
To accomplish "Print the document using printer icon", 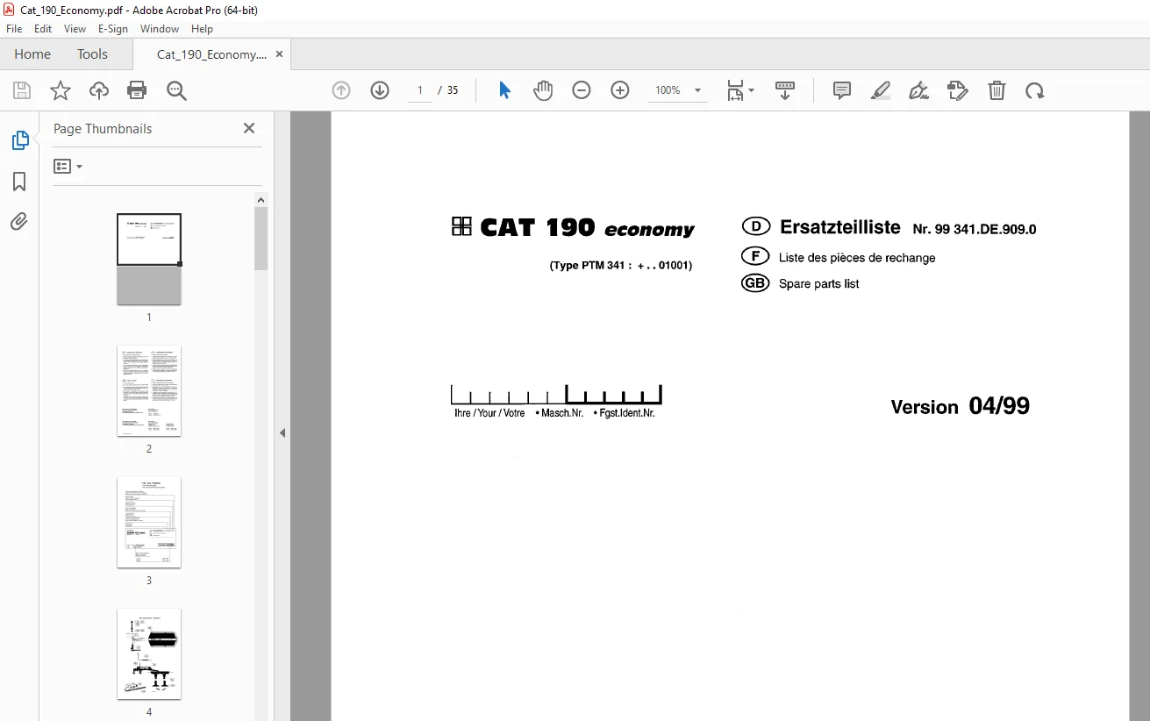I will pyautogui.click(x=137, y=90).
